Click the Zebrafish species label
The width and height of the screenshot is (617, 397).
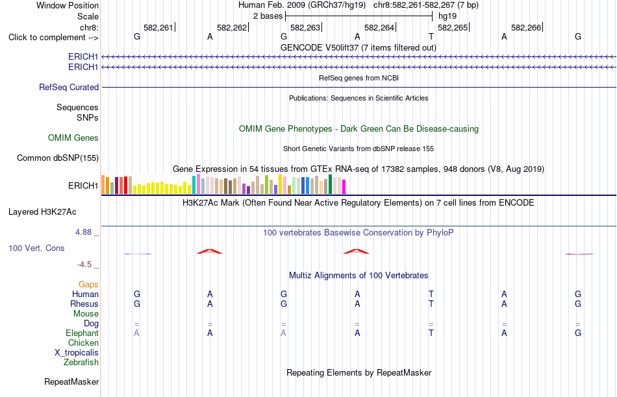tap(81, 363)
